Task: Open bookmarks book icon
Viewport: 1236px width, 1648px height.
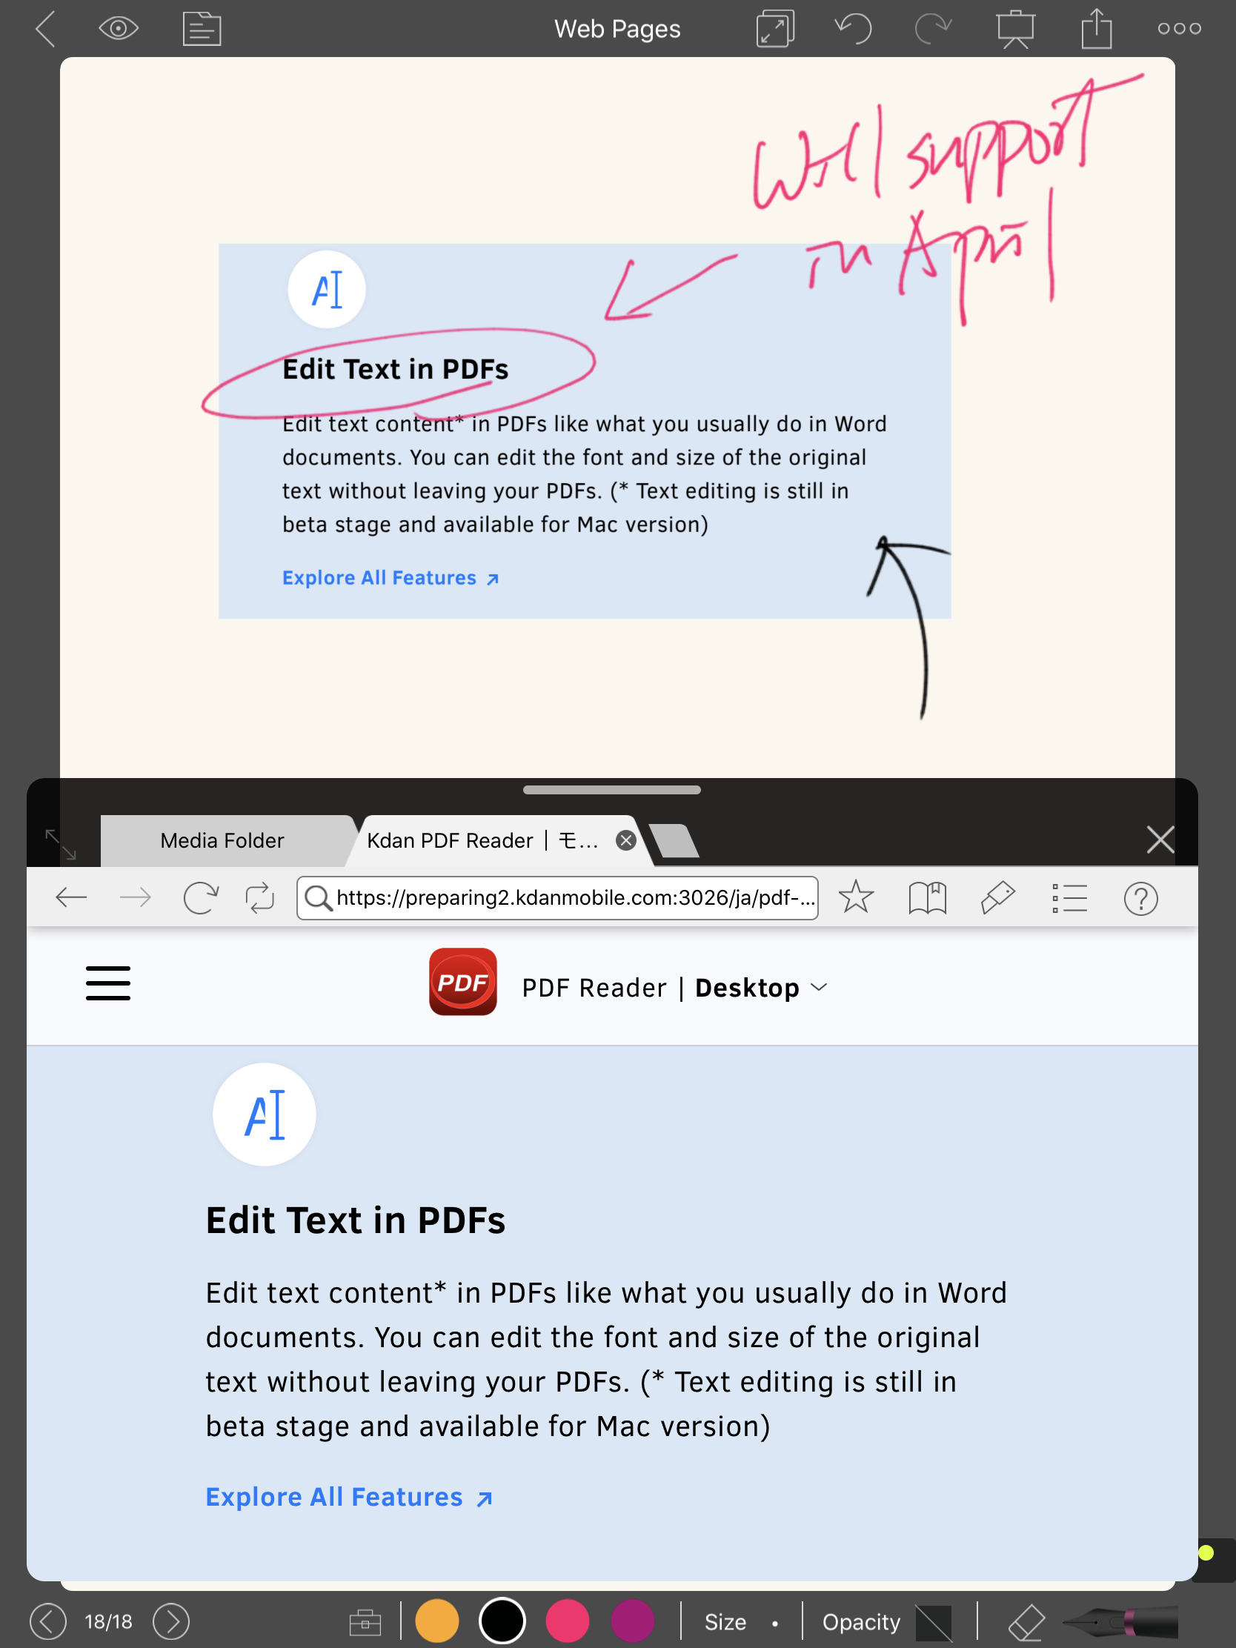Action: [928, 898]
